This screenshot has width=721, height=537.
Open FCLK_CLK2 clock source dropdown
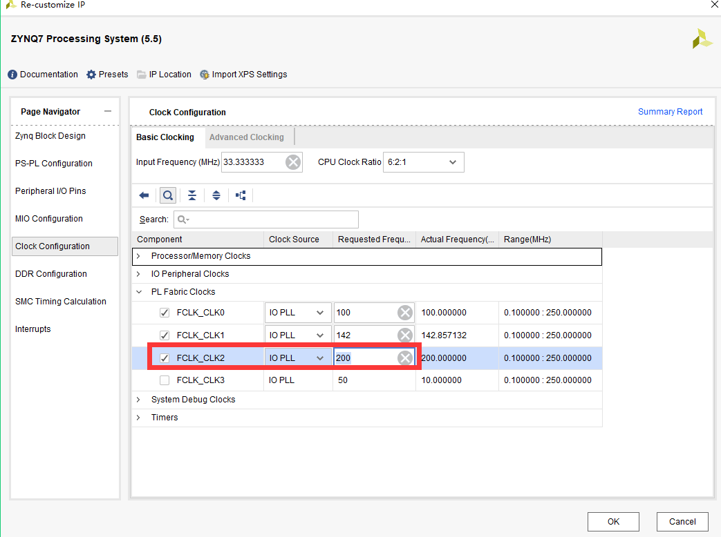click(x=297, y=358)
